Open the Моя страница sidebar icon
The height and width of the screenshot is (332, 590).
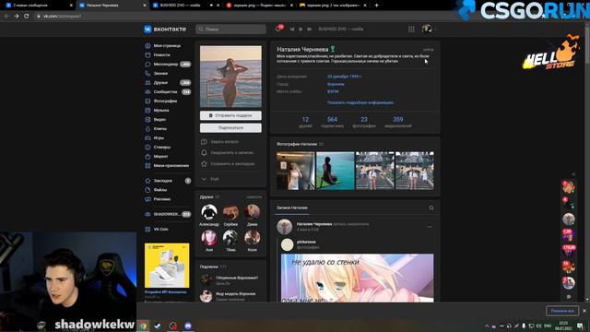click(147, 45)
